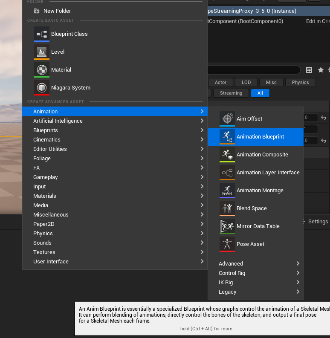Expand the Artificial Intelligence submenu arrow

tap(202, 121)
